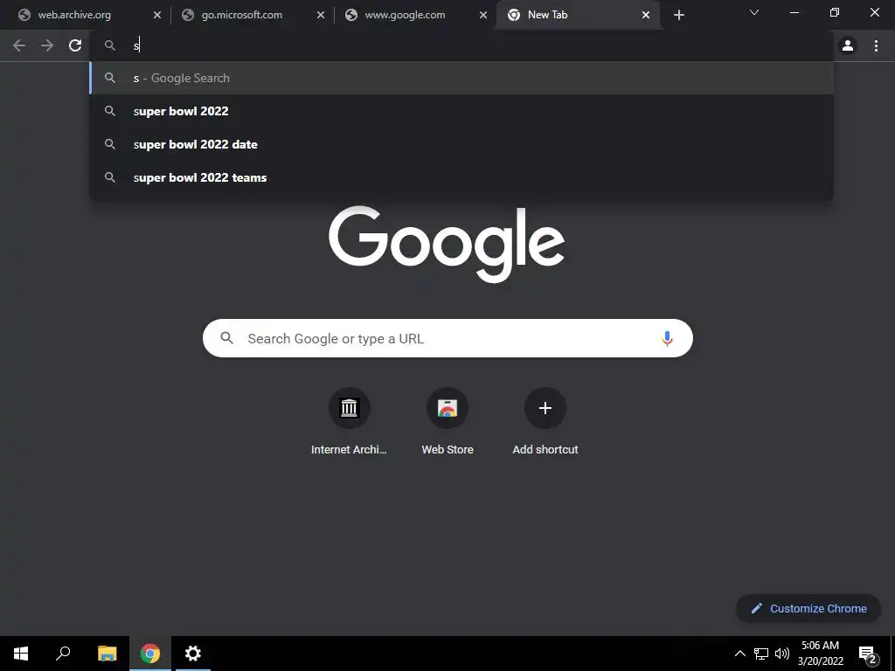Click the Add shortcut button

pos(545,422)
